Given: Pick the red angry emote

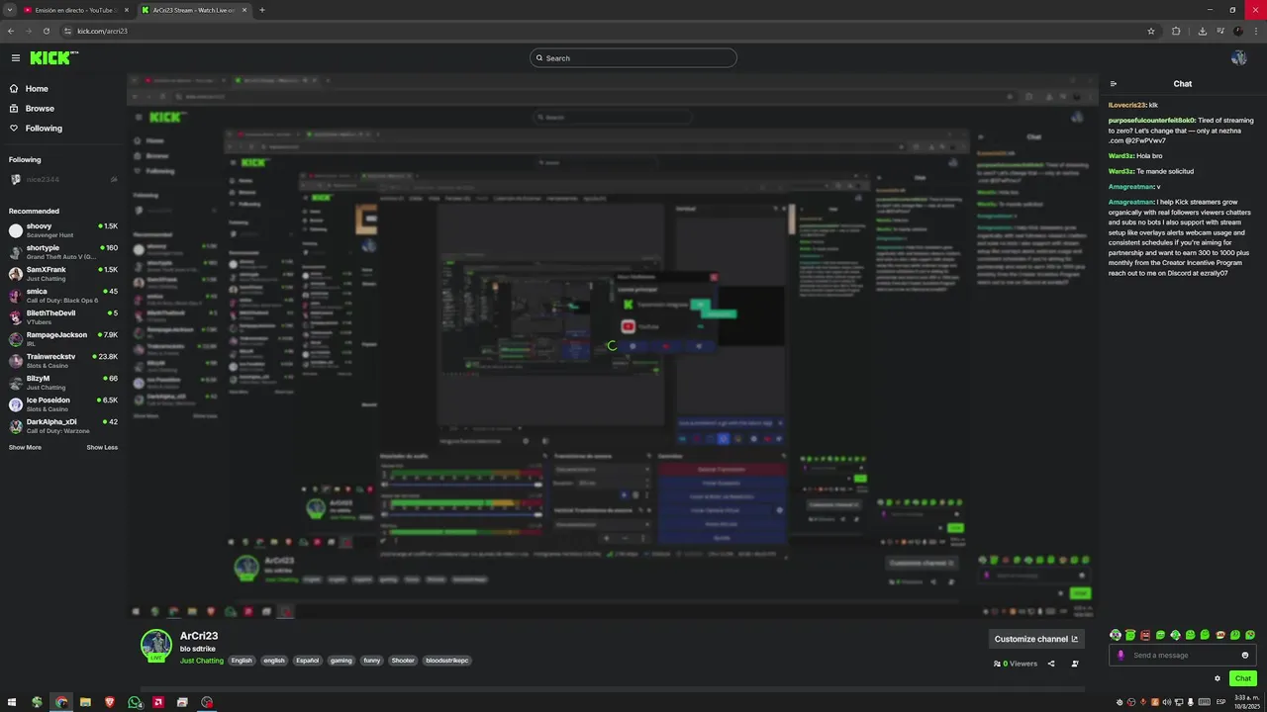Looking at the screenshot, I should coord(1145,635).
